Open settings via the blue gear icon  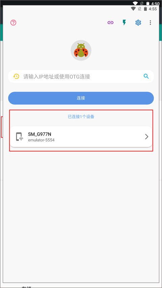click(x=138, y=23)
